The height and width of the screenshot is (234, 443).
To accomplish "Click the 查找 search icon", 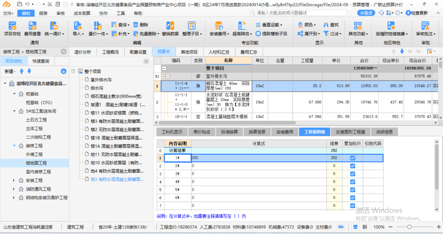I will click(x=326, y=25).
